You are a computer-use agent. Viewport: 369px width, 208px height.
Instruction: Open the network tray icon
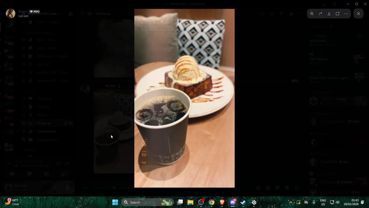coord(332,202)
